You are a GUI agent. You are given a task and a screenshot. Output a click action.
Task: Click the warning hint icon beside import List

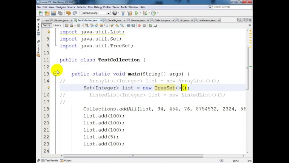pyautogui.click(x=49, y=32)
